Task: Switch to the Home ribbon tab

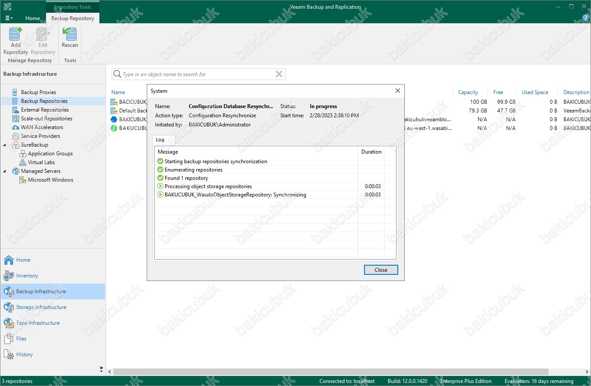Action: [x=32, y=18]
